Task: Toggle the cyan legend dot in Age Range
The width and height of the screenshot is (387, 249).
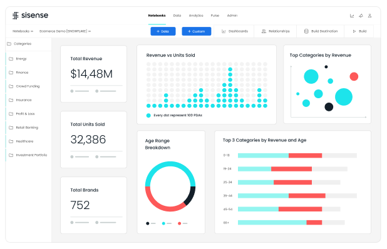Action: click(x=163, y=223)
